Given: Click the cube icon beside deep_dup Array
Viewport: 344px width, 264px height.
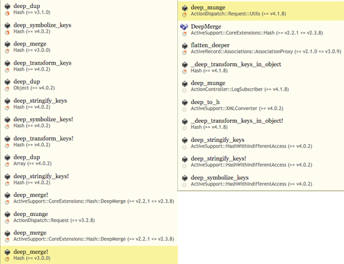Looking at the screenshot, I should coord(7,157).
